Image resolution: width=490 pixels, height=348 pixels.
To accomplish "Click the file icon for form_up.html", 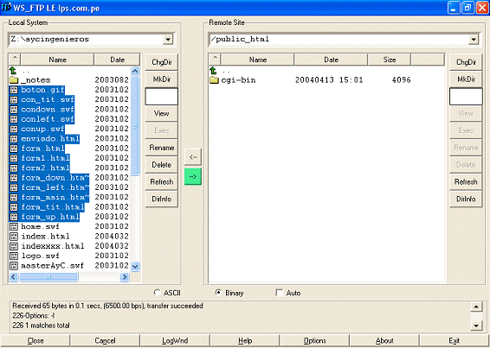I will click(14, 217).
